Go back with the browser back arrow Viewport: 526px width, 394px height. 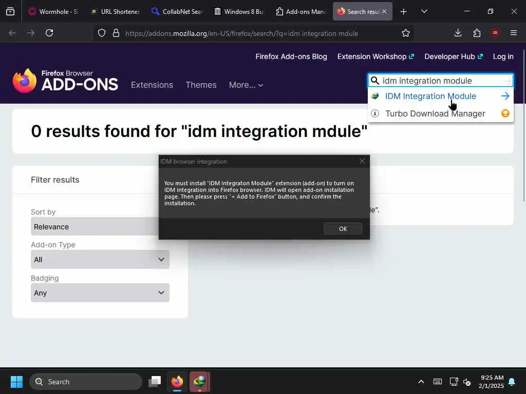(12, 33)
